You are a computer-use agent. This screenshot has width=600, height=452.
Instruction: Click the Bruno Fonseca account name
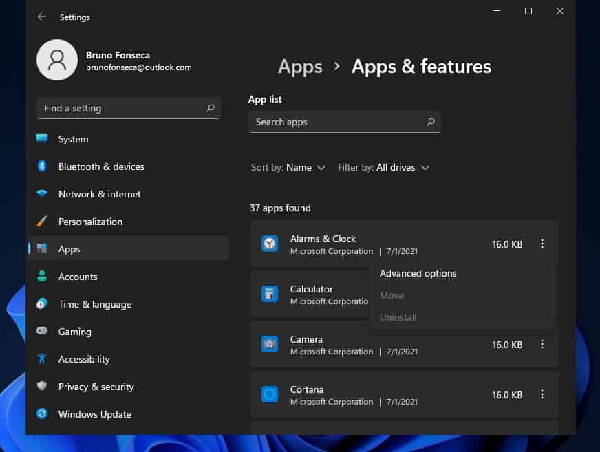pos(118,55)
